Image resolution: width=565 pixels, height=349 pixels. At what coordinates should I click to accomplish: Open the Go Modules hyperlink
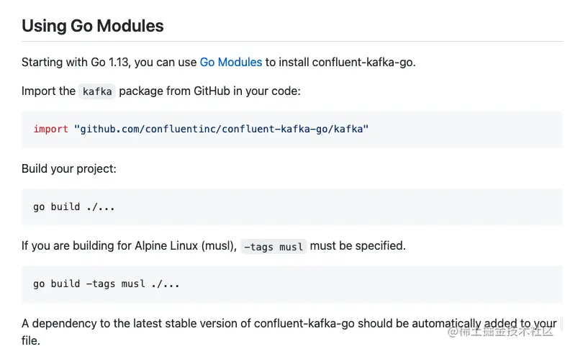click(x=230, y=62)
